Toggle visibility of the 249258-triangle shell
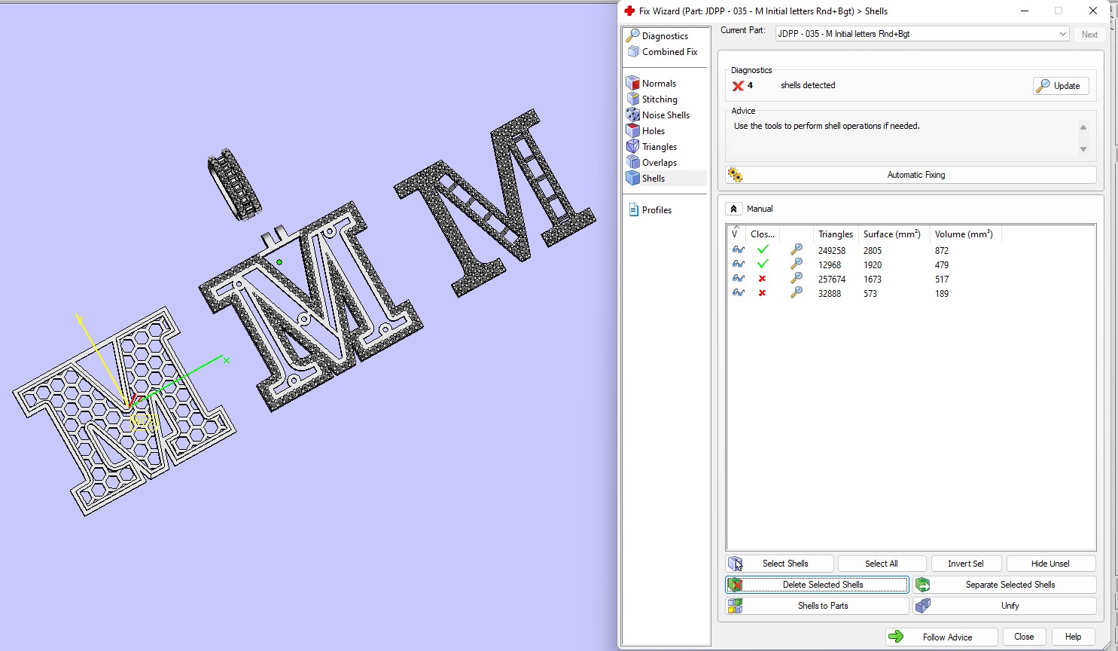The width and height of the screenshot is (1118, 651). tap(739, 250)
